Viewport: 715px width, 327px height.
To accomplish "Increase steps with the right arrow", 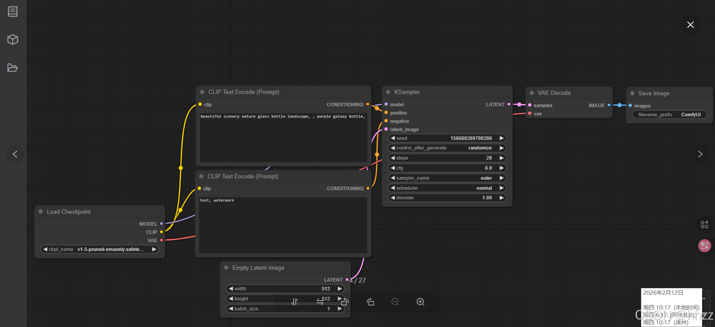I will click(502, 158).
